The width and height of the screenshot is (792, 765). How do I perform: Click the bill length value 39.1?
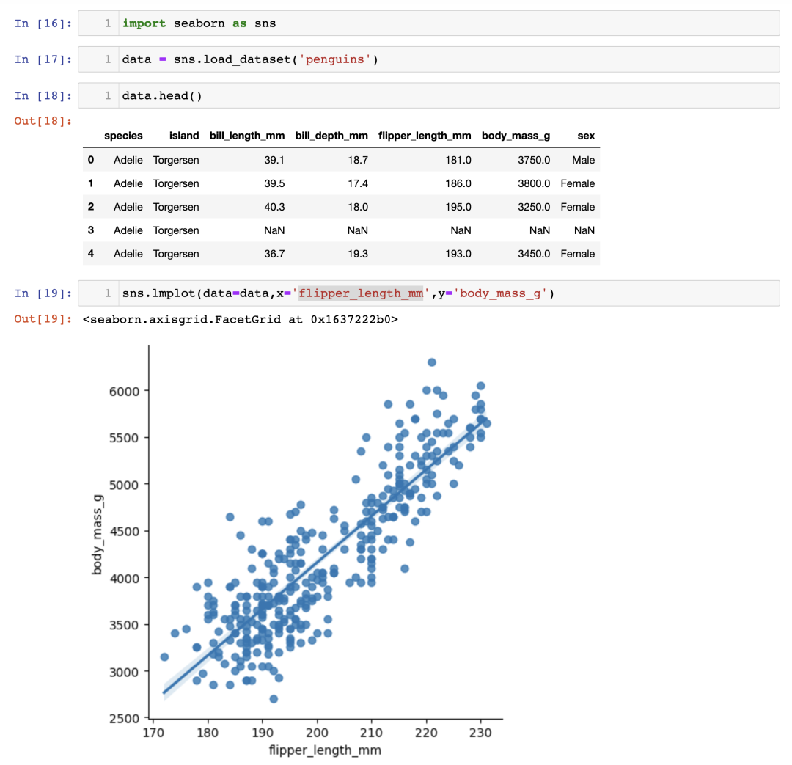274,160
